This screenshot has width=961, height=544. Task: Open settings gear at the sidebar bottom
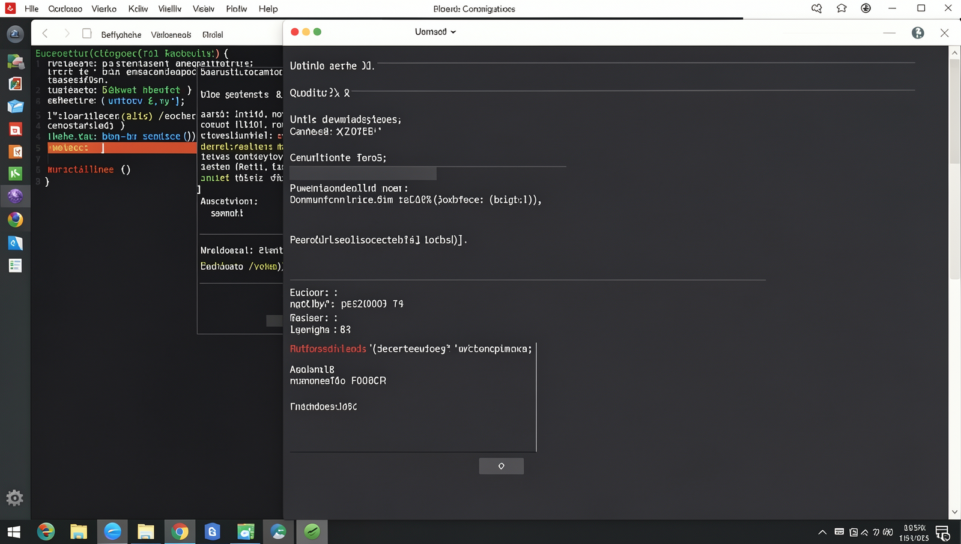(15, 498)
